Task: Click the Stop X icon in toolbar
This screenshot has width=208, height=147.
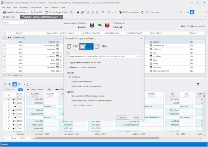Action: point(147,12)
